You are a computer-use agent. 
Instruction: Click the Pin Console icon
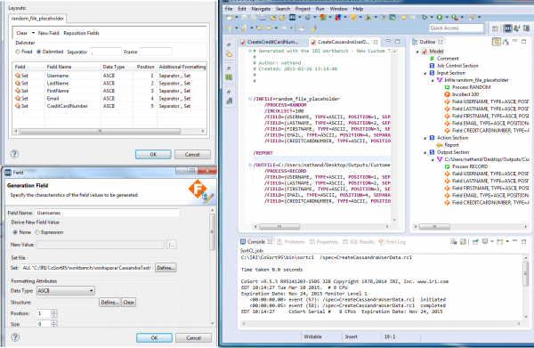click(x=475, y=241)
